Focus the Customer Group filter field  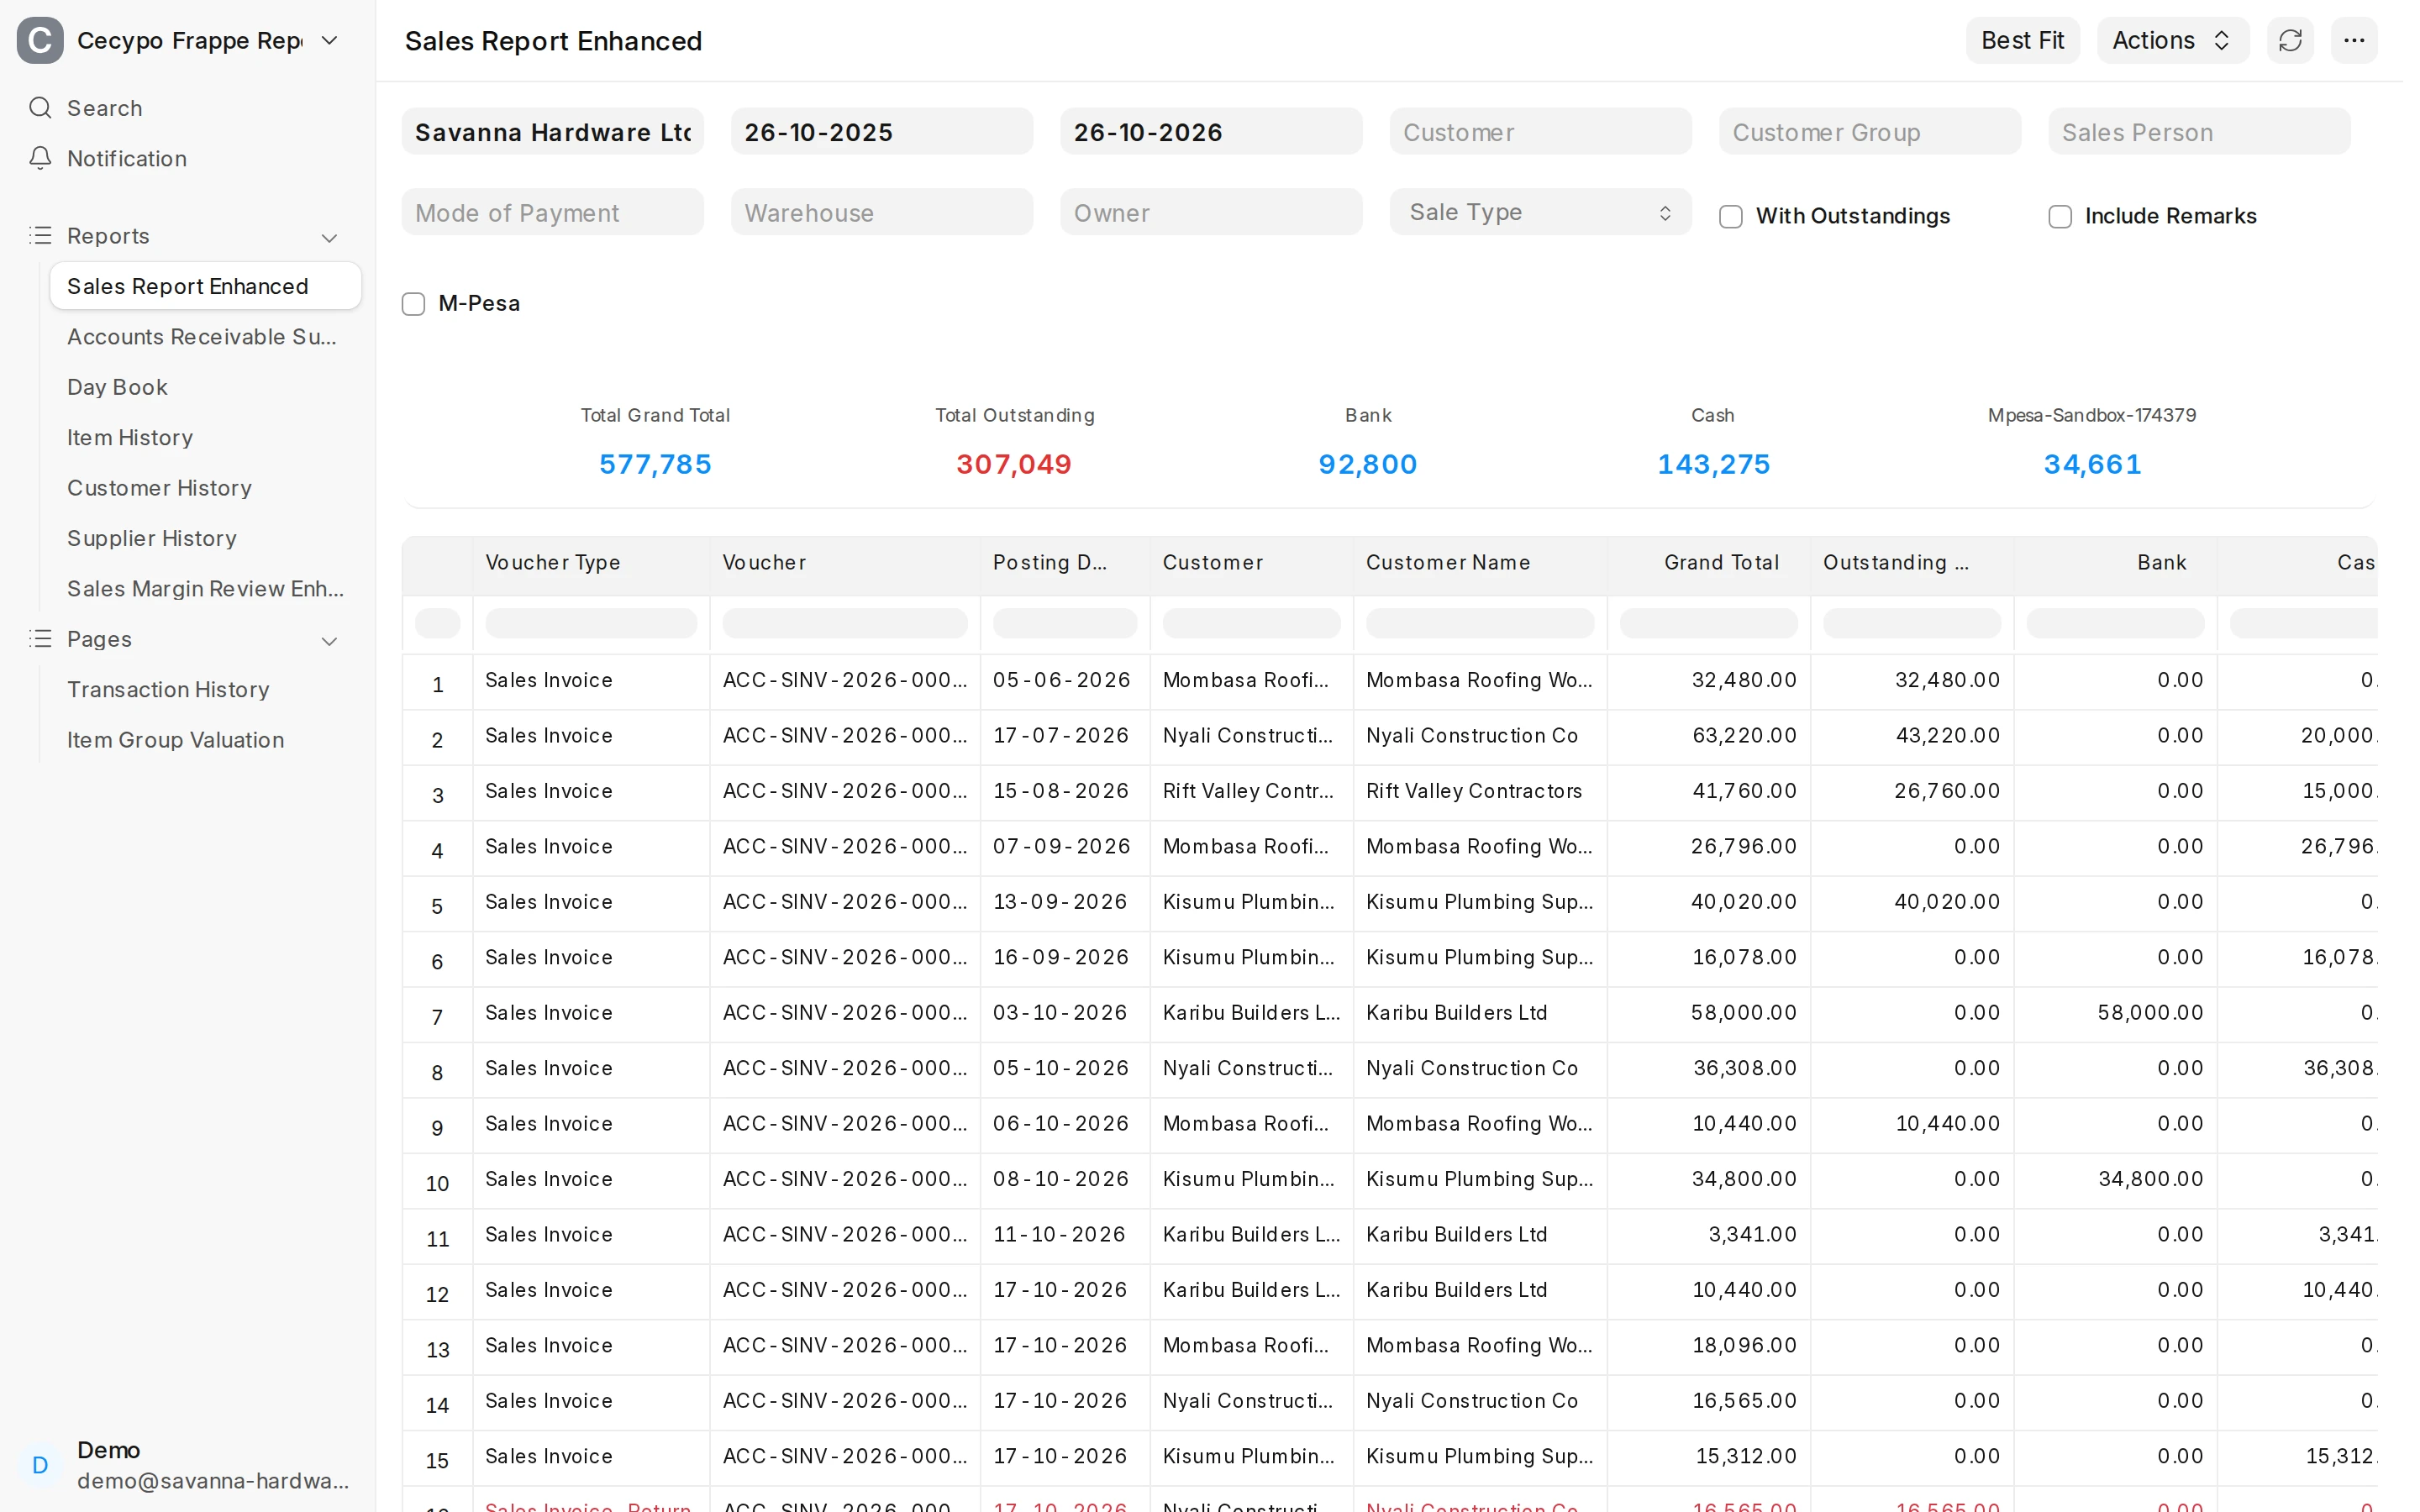(x=1869, y=132)
